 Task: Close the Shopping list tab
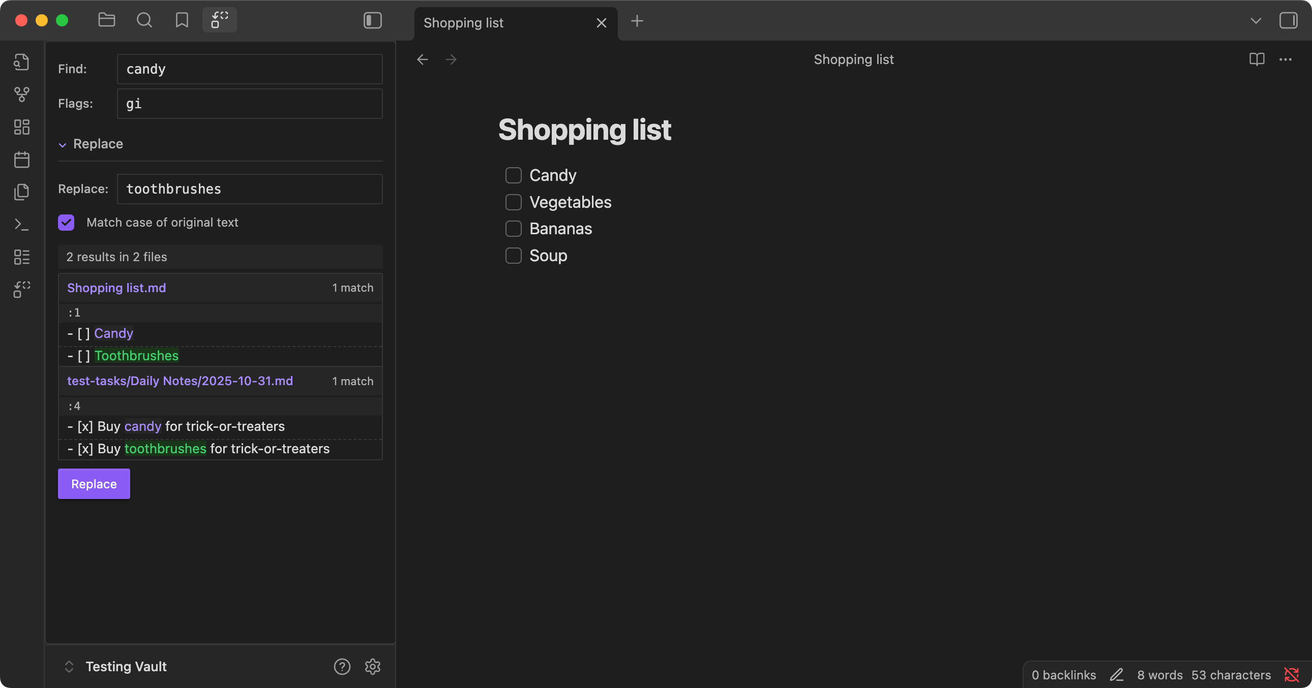pyautogui.click(x=601, y=23)
